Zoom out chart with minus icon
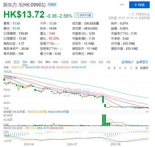 [x=120, y=68]
